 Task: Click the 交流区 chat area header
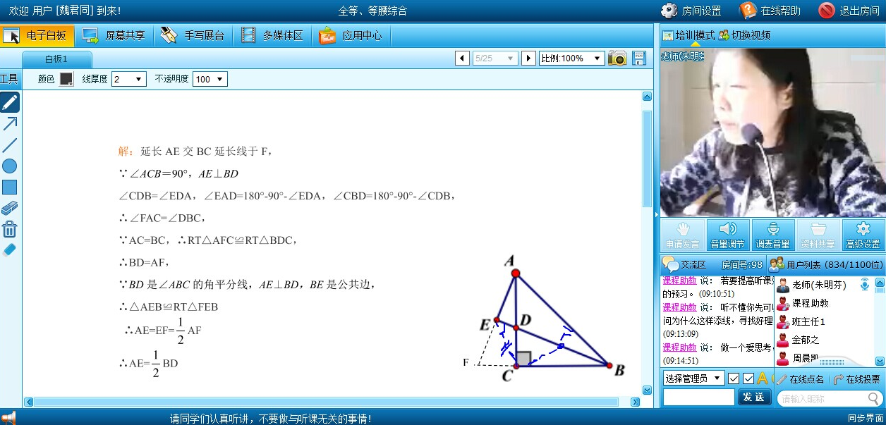coord(684,265)
